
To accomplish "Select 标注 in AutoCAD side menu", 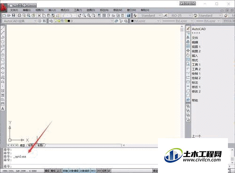I will pyautogui.click(x=195, y=82).
